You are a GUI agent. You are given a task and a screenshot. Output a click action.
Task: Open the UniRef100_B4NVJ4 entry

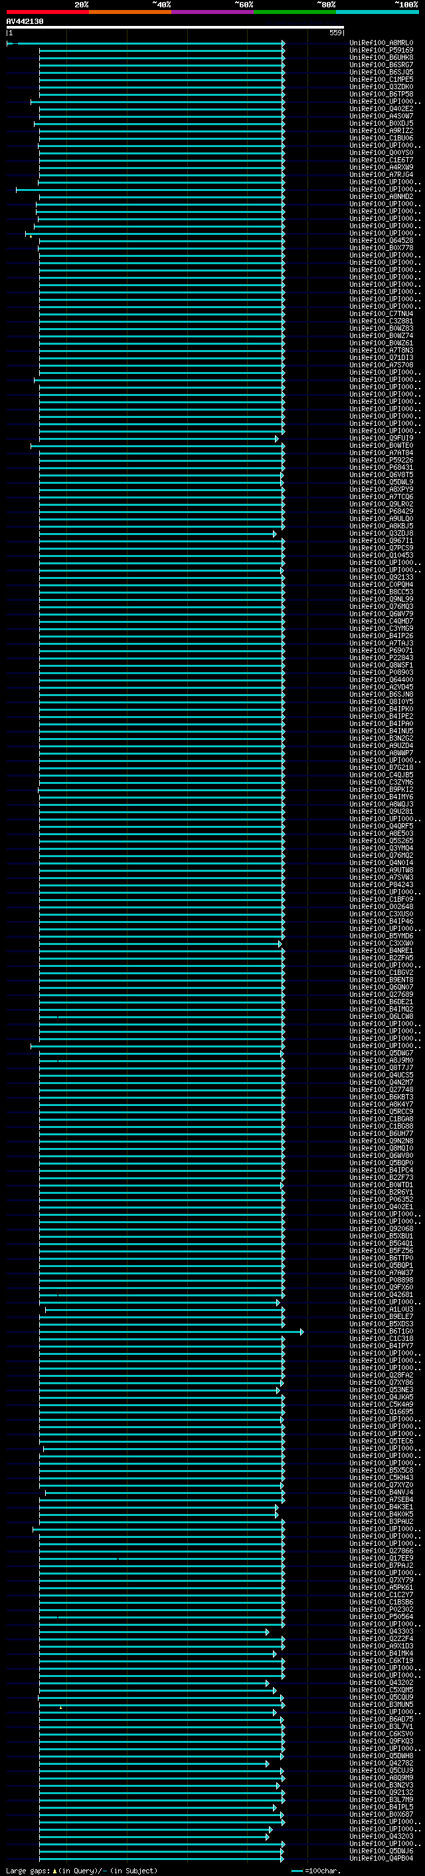(x=381, y=1492)
